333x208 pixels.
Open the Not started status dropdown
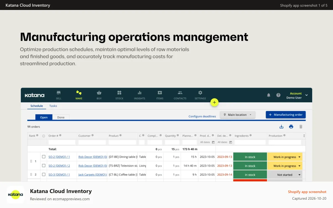click(285, 175)
